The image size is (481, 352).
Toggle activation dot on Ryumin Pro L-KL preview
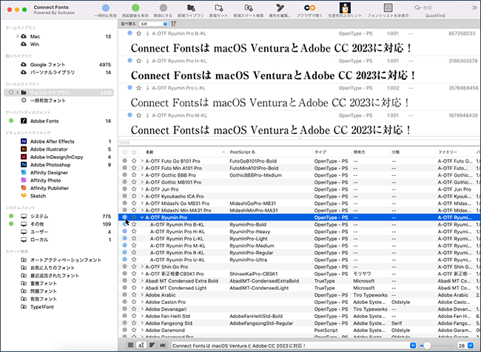(129, 88)
